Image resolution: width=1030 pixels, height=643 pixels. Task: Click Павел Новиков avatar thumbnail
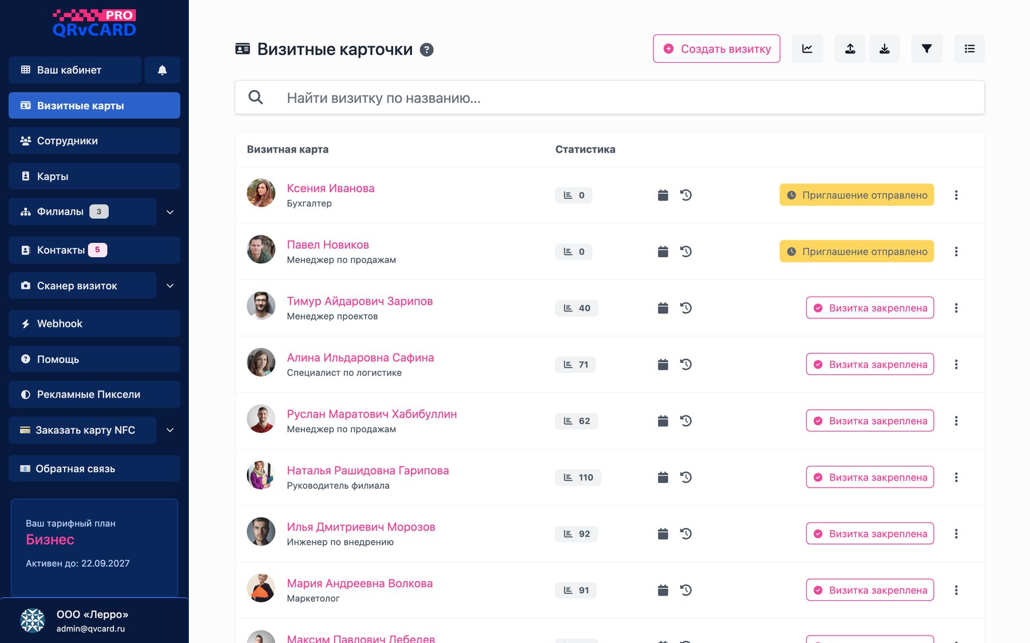tap(261, 249)
